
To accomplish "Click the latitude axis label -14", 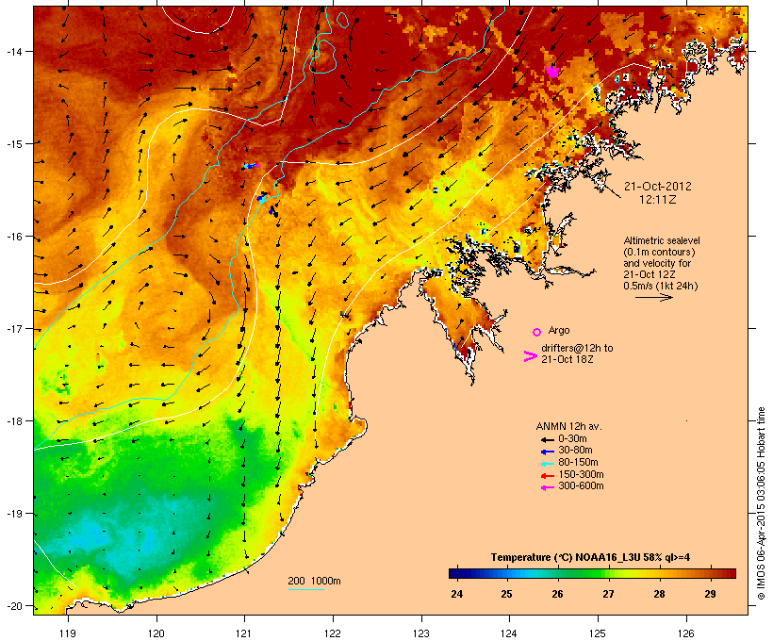I will (13, 51).
